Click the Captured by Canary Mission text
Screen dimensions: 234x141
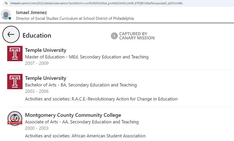[x=137, y=36]
